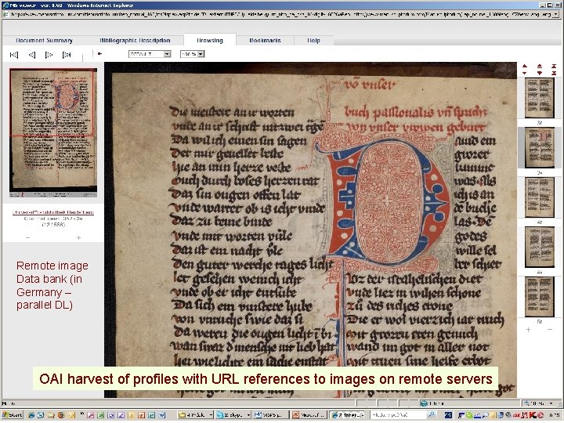Open the PowerPoint taskbar button
This screenshot has height=423, width=564.
pos(309,415)
